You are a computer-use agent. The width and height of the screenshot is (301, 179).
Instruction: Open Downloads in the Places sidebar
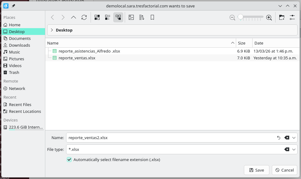point(19,45)
